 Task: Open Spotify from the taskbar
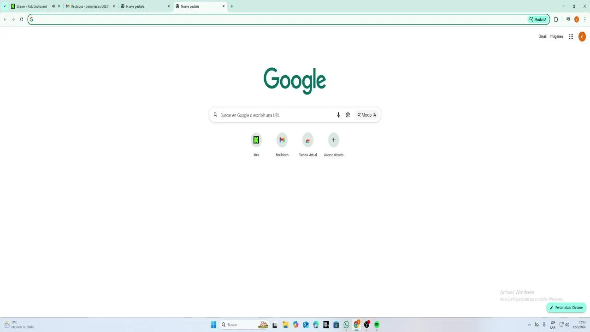(x=377, y=325)
